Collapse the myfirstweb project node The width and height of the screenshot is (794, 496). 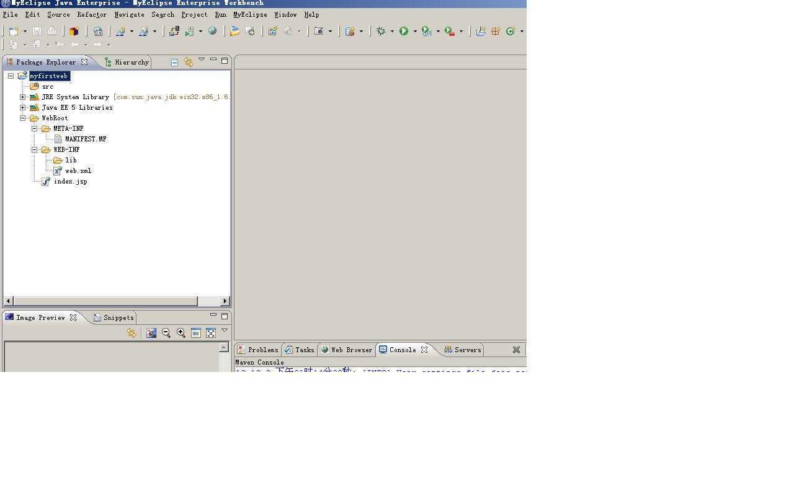click(11, 76)
